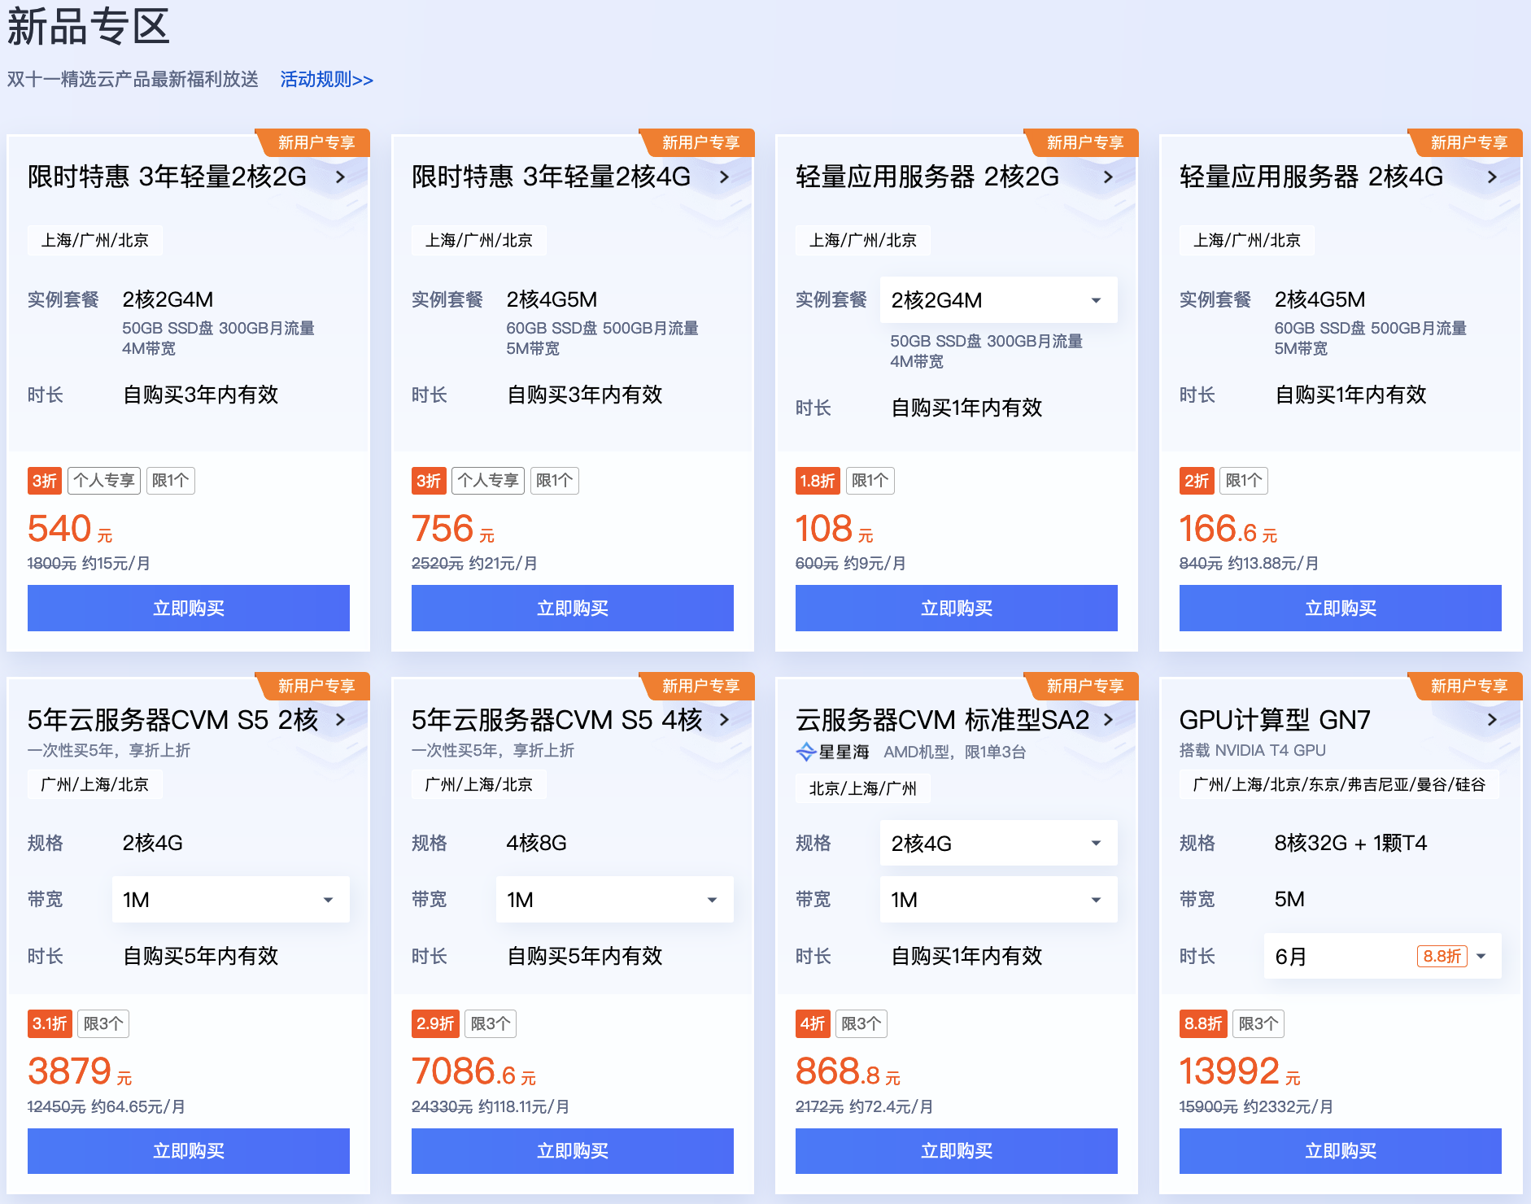Click 8核32G + 1颗T4 spec text

(1351, 843)
